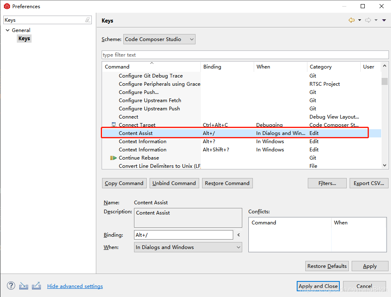
Task: Clear the Keys search filter icon
Action: click(88, 20)
